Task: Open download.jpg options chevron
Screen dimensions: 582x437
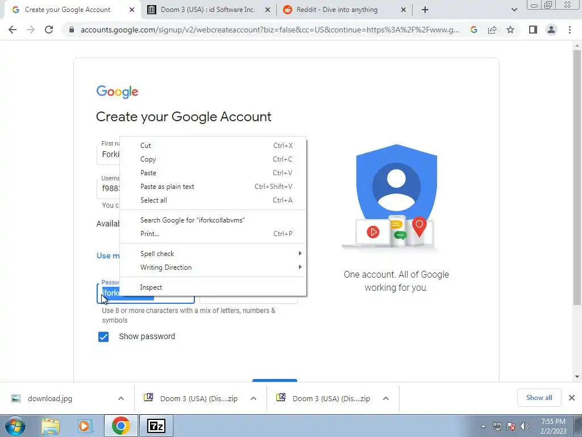Action: point(121,398)
